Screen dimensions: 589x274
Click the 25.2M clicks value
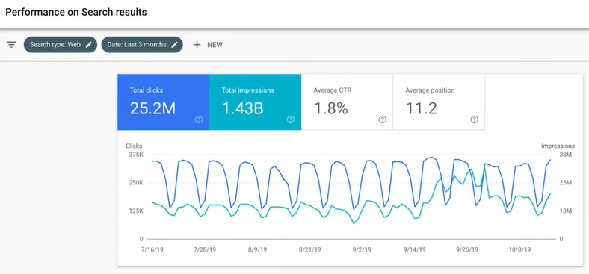[153, 108]
